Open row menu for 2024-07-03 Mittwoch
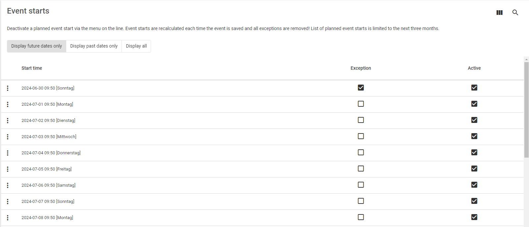The height and width of the screenshot is (227, 529). (x=8, y=137)
